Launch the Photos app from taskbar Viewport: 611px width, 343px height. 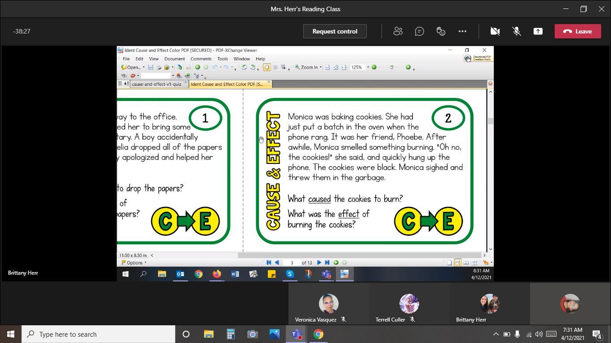pos(274,334)
